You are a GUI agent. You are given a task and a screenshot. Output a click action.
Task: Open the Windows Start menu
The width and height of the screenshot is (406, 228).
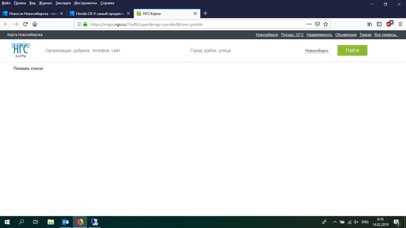(7, 222)
